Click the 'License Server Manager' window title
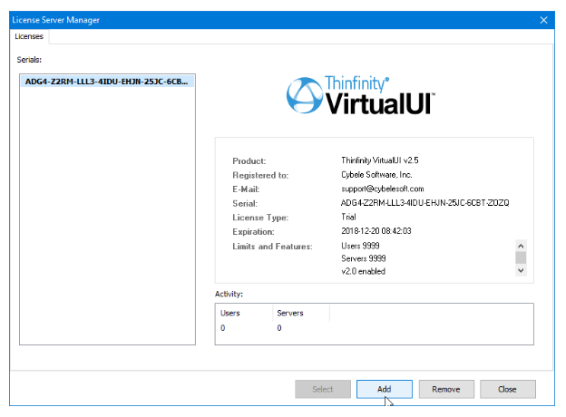 click(x=55, y=20)
